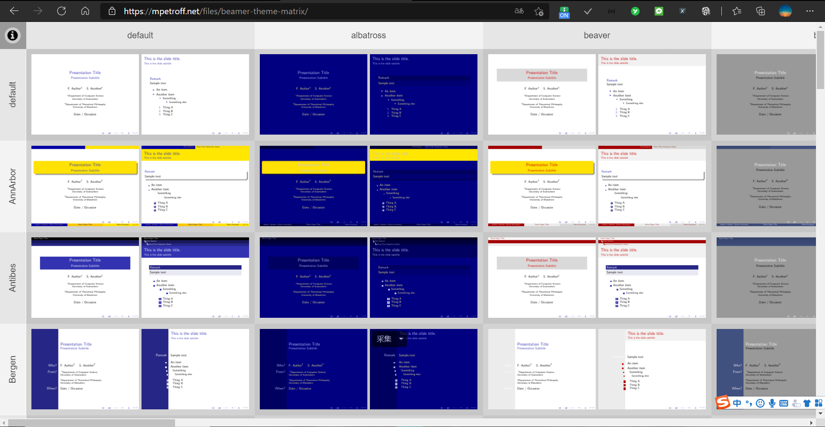825x427 pixels.
Task: Open default theme, default color content slide thumbnail
Action: (x=195, y=94)
